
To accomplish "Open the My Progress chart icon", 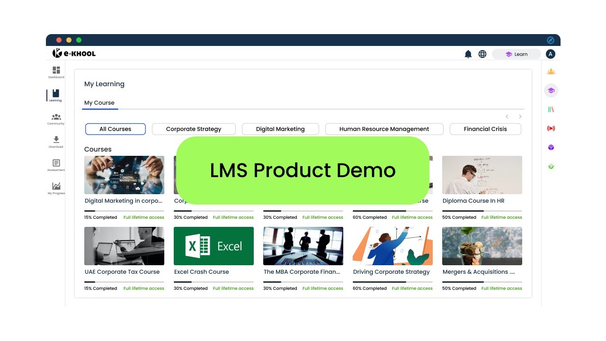I will 56,186.
